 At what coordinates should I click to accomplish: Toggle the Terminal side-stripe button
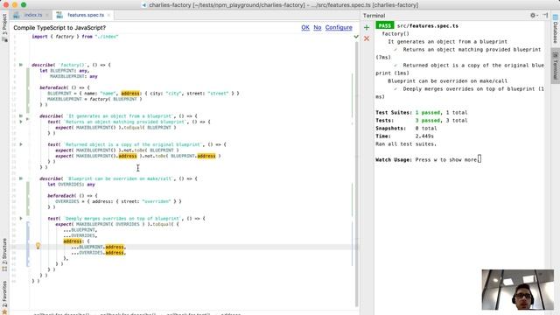[556, 67]
